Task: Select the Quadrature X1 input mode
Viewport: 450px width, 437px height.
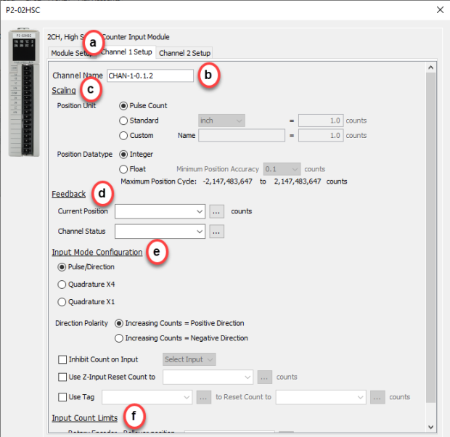Action: [x=62, y=302]
